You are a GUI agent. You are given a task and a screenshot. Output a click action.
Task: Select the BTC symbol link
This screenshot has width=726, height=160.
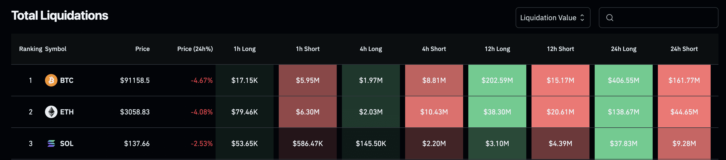point(67,80)
